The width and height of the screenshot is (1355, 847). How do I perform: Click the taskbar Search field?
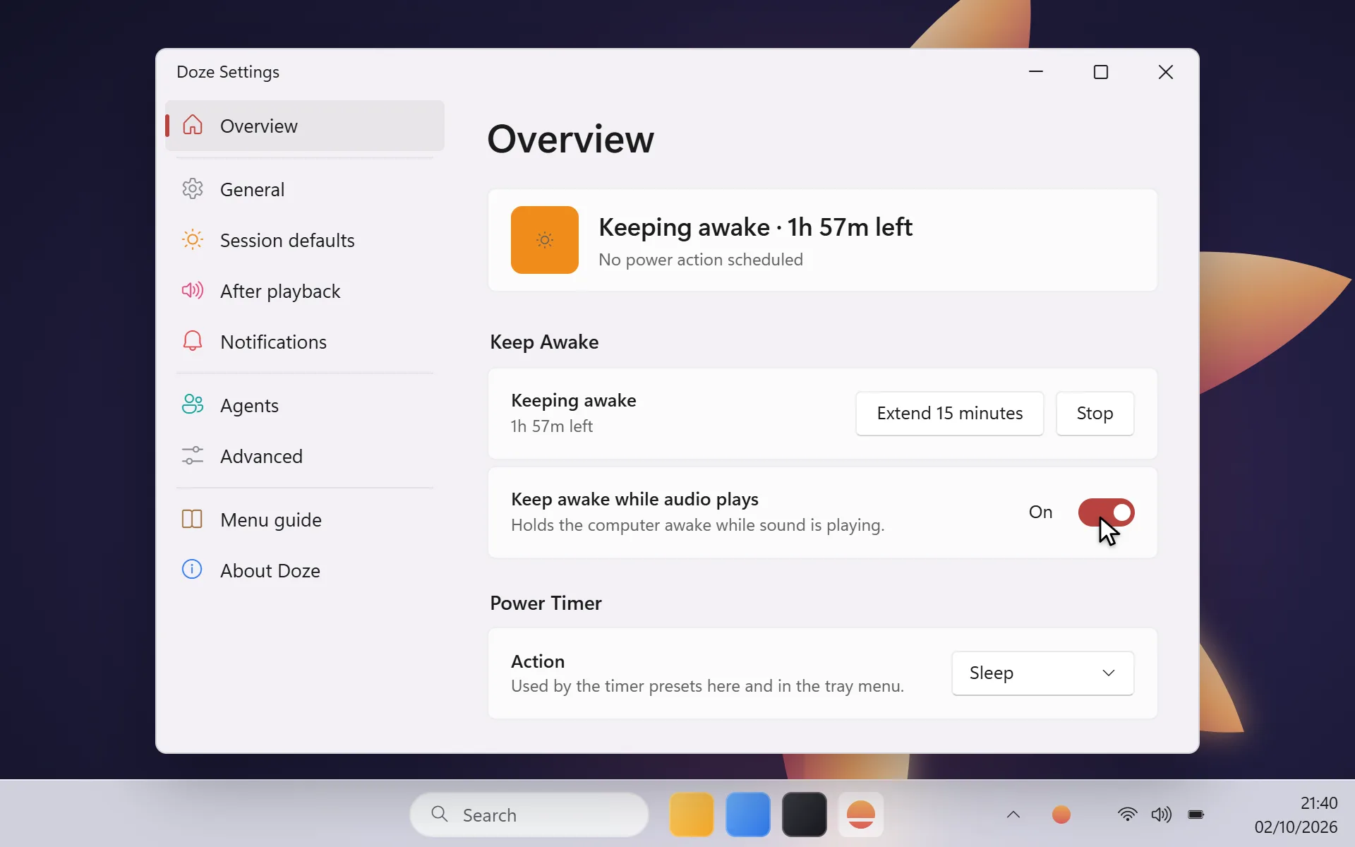tap(529, 815)
